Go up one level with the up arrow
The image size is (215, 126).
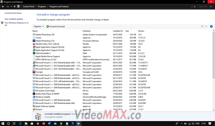click(15, 7)
